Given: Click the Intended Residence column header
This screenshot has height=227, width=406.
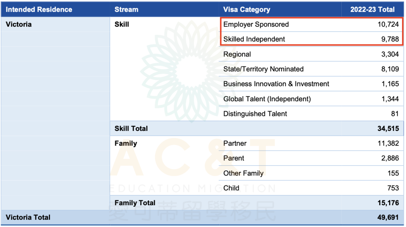Looking at the screenshot, I should coord(39,9).
